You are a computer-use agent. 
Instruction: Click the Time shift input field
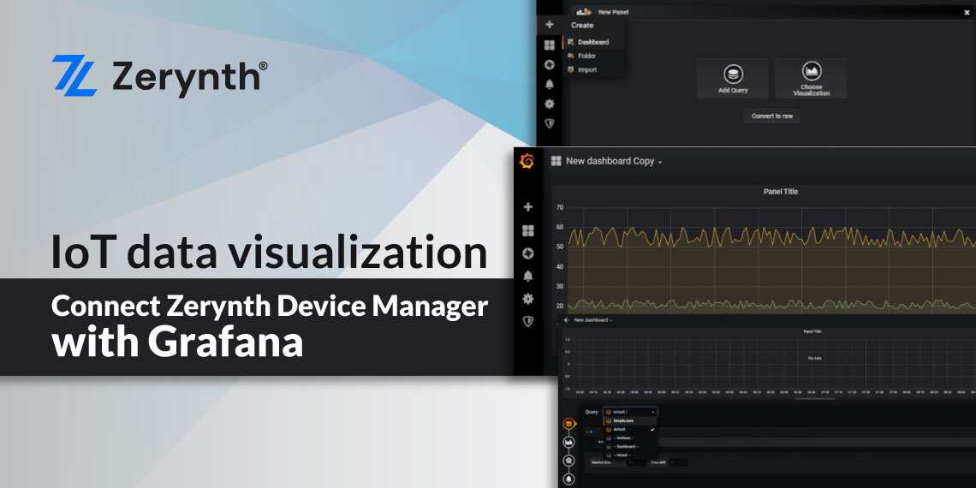(x=678, y=462)
